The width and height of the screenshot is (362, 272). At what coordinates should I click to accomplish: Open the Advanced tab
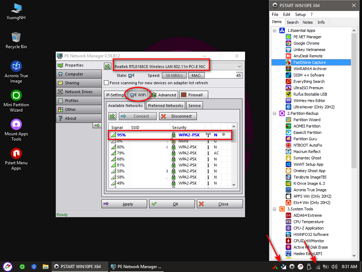(x=164, y=95)
